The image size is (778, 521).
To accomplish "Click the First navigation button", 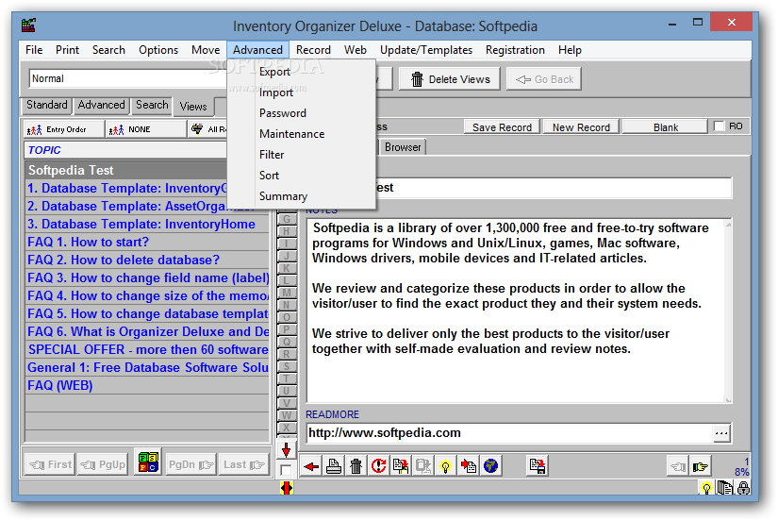I will [x=50, y=465].
